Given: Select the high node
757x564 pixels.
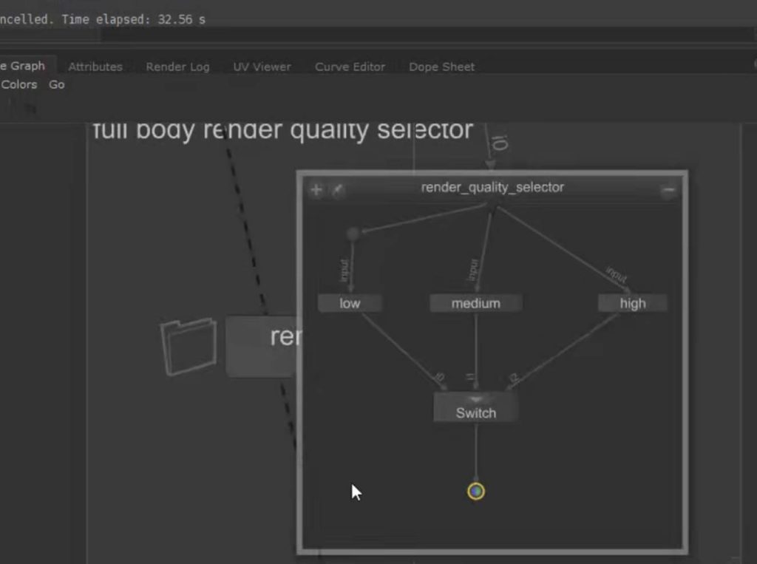Looking at the screenshot, I should tap(633, 303).
